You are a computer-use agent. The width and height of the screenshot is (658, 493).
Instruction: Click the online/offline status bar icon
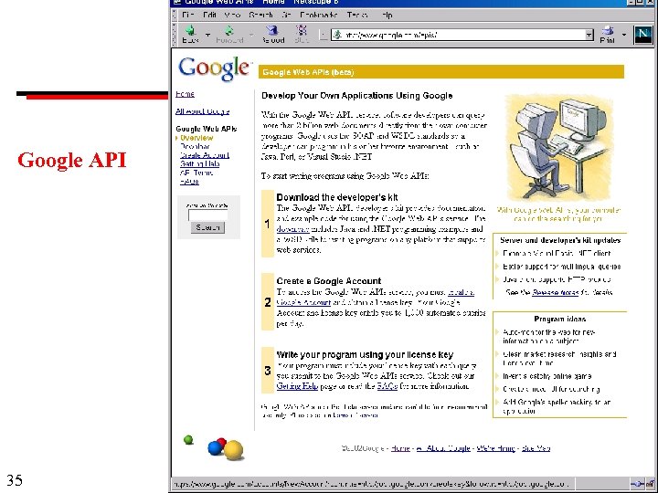(638, 484)
